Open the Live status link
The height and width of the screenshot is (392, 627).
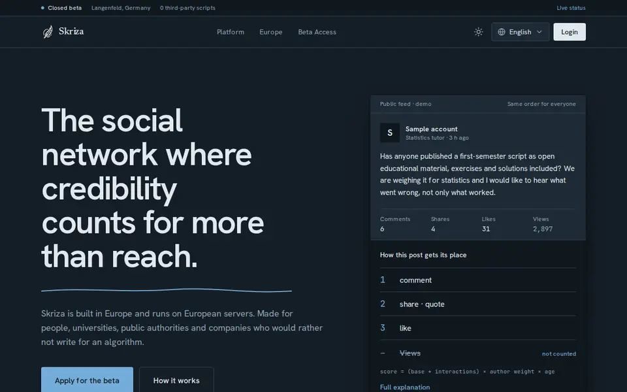tap(571, 8)
